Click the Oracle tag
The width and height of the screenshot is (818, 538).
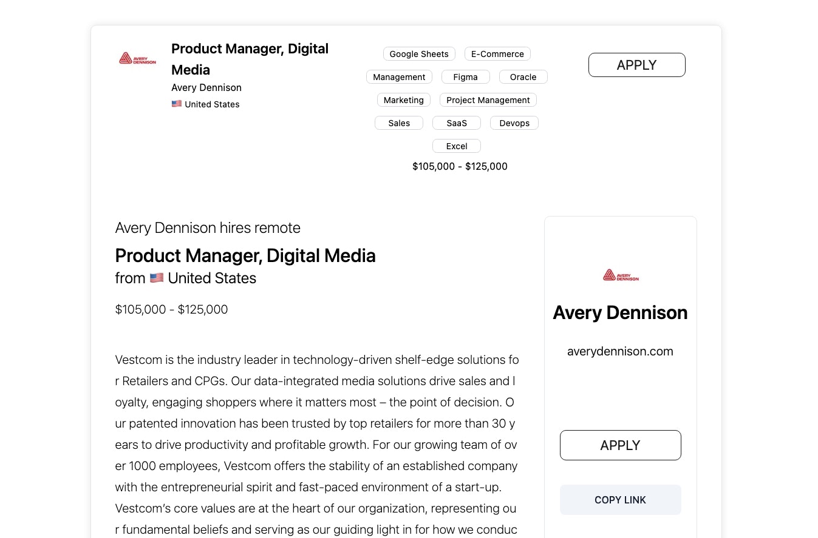pos(523,77)
